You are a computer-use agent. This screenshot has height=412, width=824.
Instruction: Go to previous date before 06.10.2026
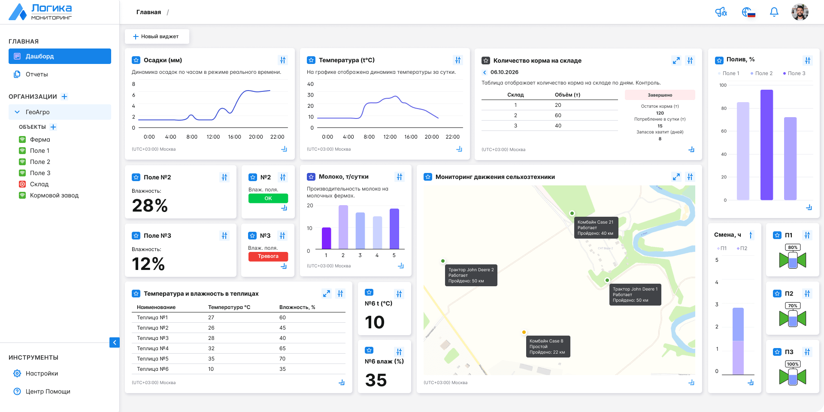point(485,73)
